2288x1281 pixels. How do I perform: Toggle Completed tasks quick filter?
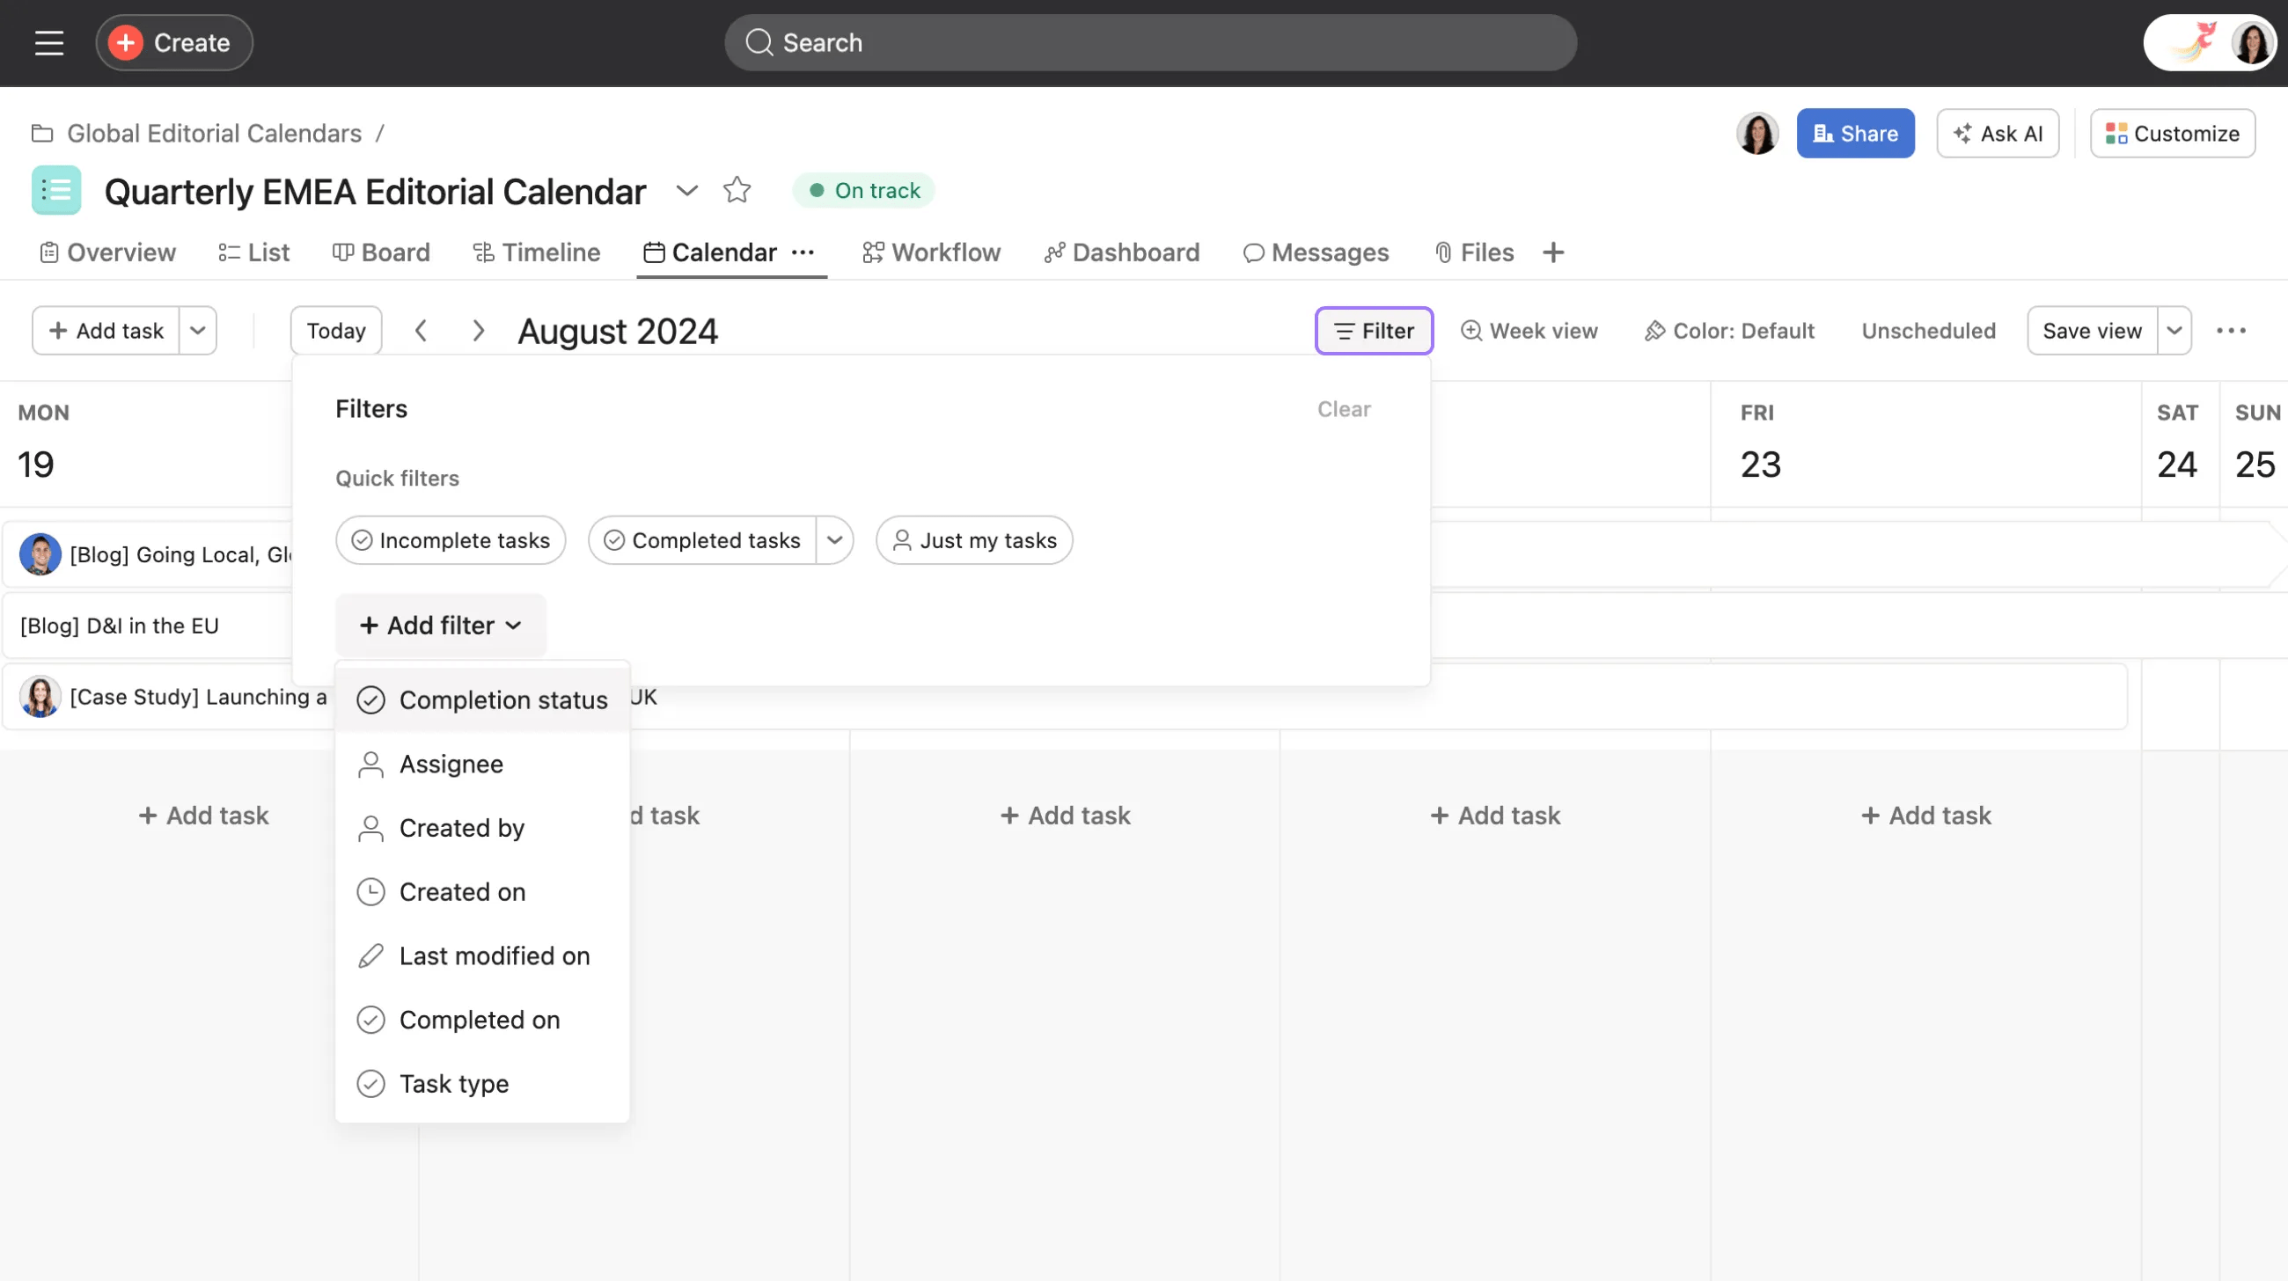pos(702,540)
